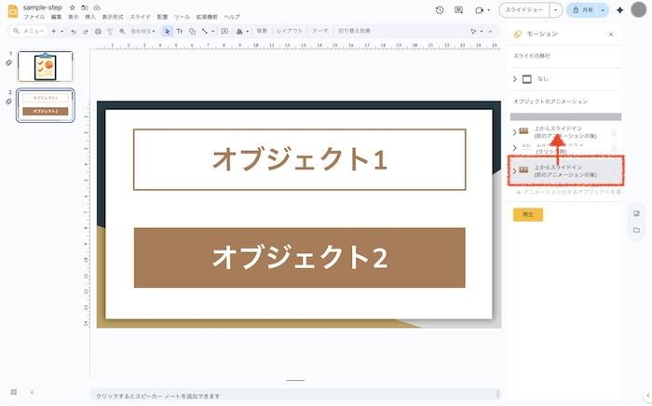Click the メニュー search box

[x=29, y=31]
